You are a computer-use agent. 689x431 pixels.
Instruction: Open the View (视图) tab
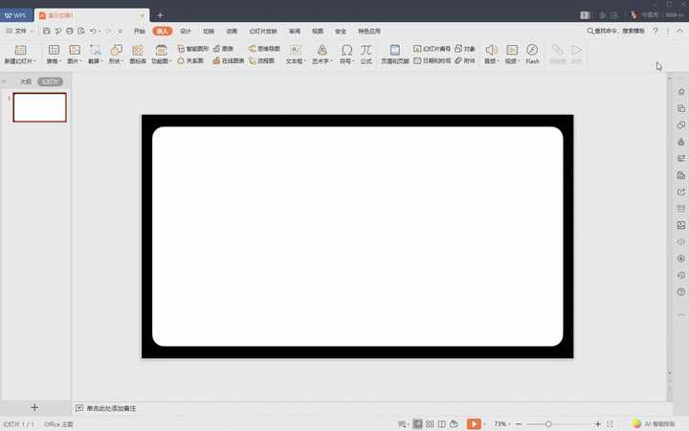318,31
